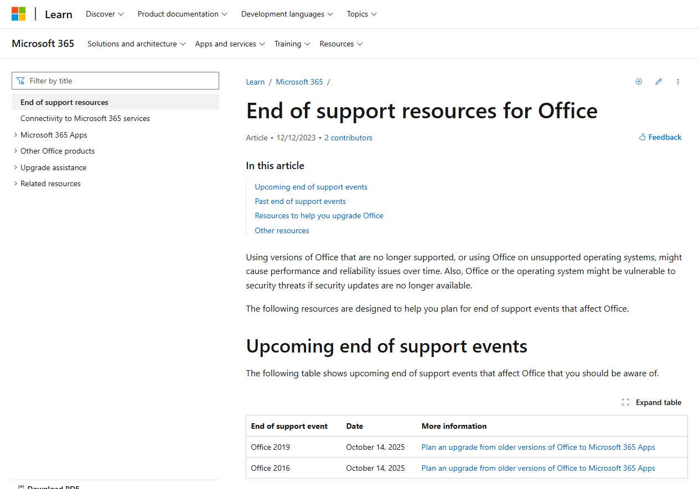The height and width of the screenshot is (489, 699).
Task: Open the upgrade plan link for Office 2016
Action: coord(539,468)
